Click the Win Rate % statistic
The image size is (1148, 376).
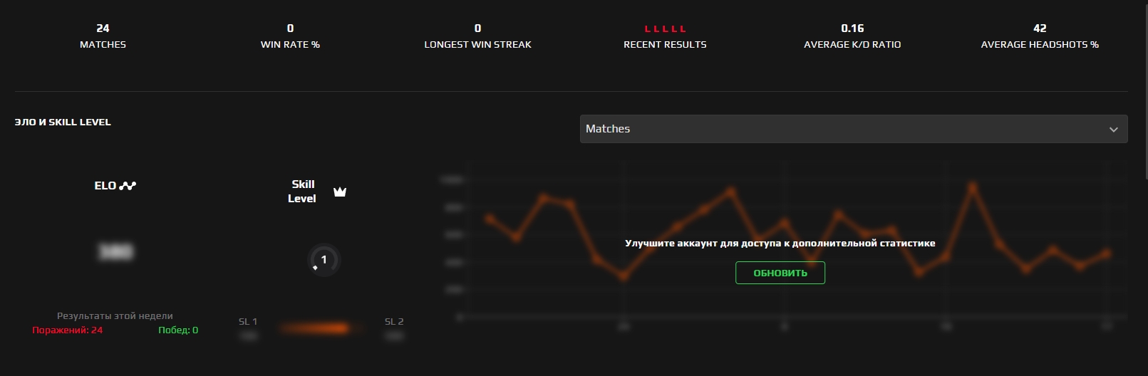[290, 36]
